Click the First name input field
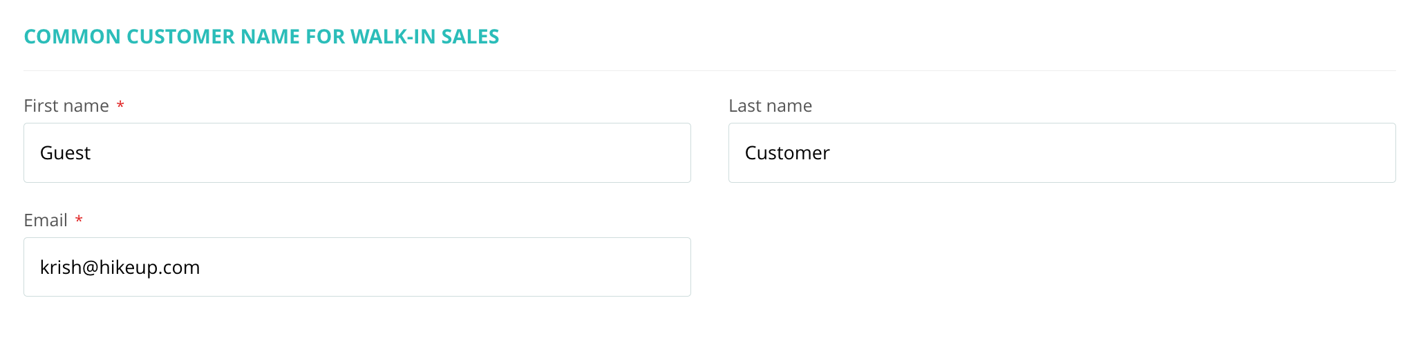Viewport: 1421px width, 338px height. pyautogui.click(x=357, y=152)
